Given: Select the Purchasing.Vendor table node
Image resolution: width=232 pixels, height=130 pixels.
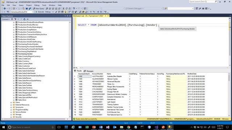Looking at the screenshot, I should [x=25, y=54].
